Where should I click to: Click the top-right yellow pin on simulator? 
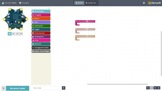(x=21, y=9)
